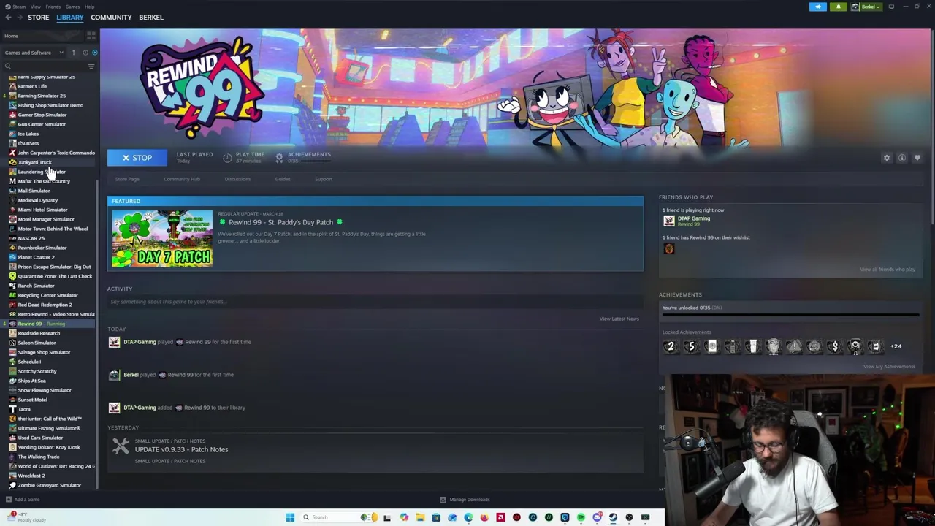Open the View menu
935x526 pixels.
tap(35, 7)
